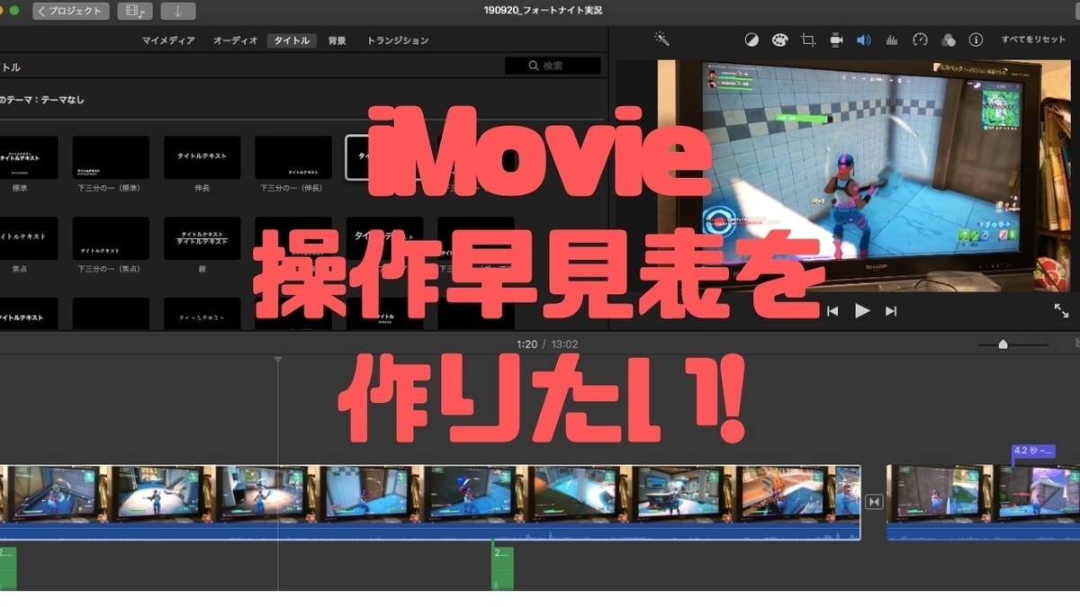Show the clip information icon

coord(976,40)
